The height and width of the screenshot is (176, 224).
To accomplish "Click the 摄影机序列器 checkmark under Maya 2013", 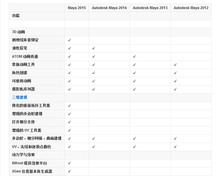I will click(134, 89).
